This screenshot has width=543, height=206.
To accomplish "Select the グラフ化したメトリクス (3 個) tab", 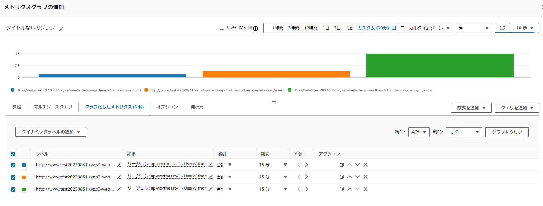I will click(114, 107).
